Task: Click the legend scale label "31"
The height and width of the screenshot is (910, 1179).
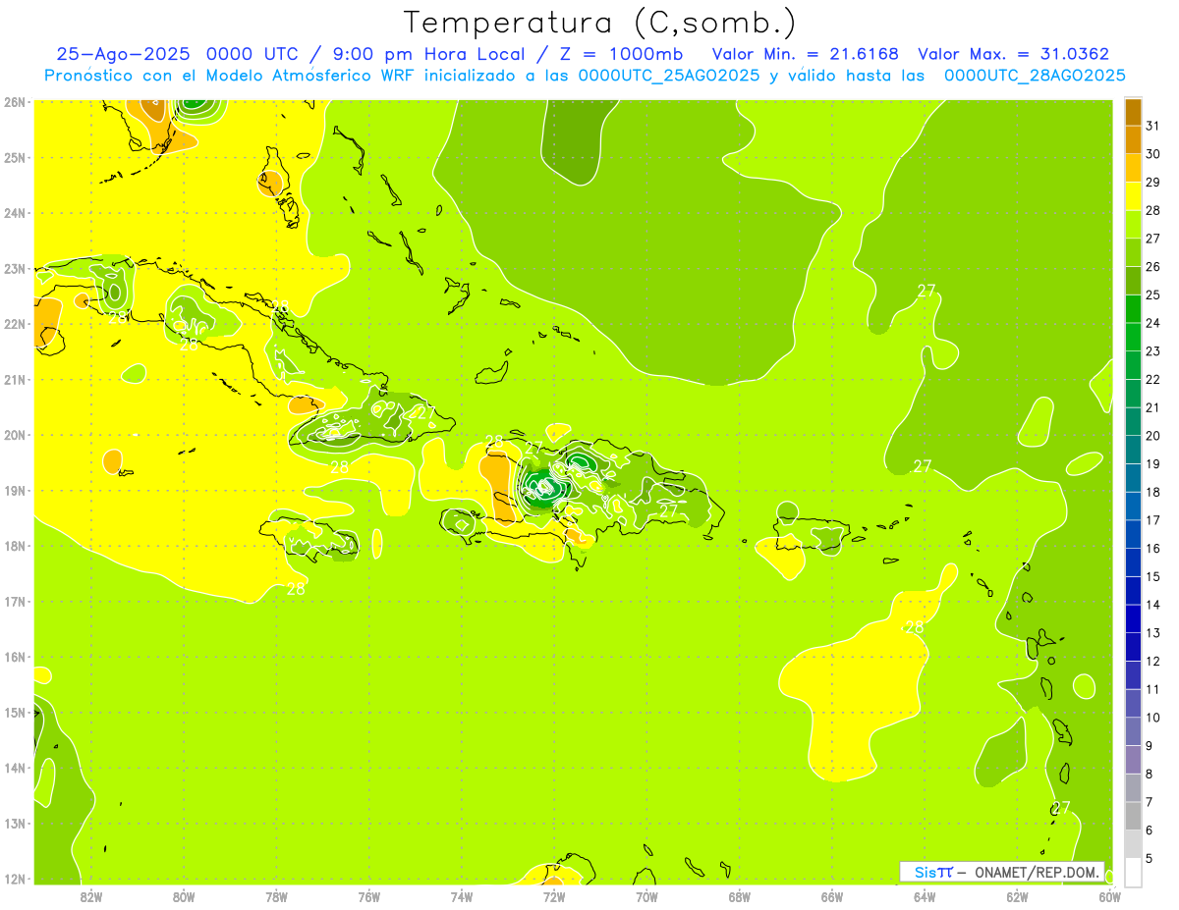Action: coord(1152,126)
